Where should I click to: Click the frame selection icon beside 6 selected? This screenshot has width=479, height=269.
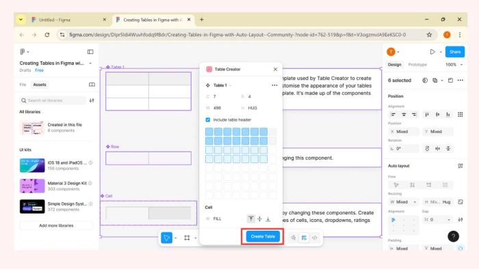[x=450, y=81]
